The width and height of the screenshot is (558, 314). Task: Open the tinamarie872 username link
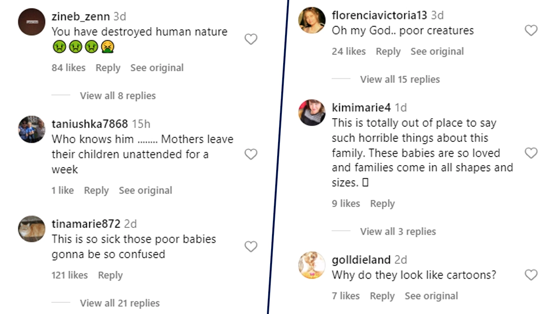click(86, 224)
